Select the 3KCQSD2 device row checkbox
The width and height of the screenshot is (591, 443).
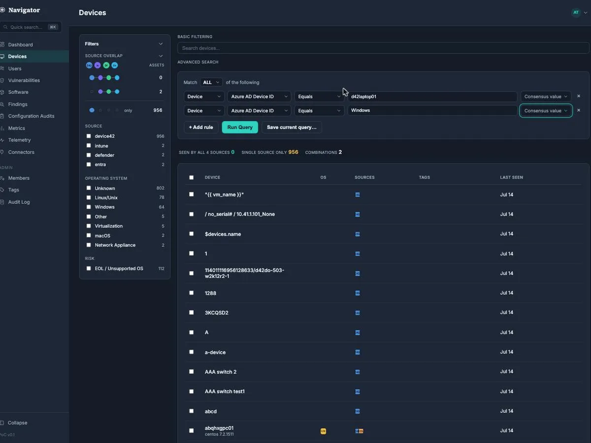(x=192, y=313)
